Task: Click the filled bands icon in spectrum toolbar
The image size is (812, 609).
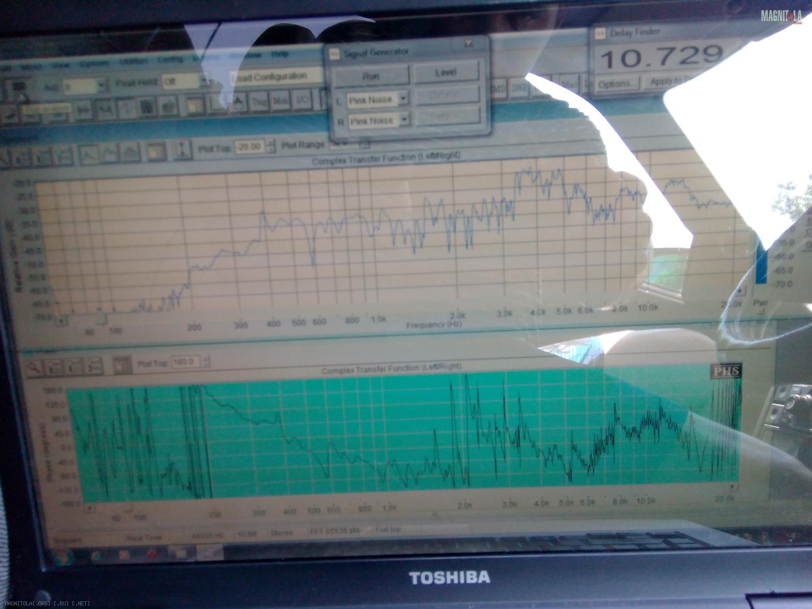Action: [131, 152]
